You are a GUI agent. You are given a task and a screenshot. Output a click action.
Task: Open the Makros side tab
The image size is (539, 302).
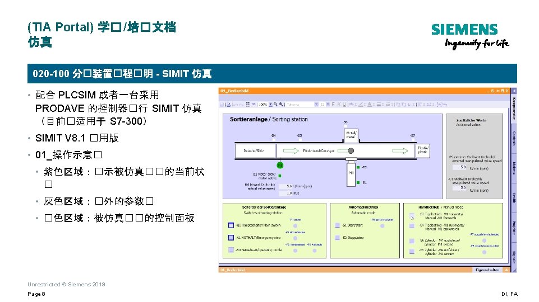(514, 168)
